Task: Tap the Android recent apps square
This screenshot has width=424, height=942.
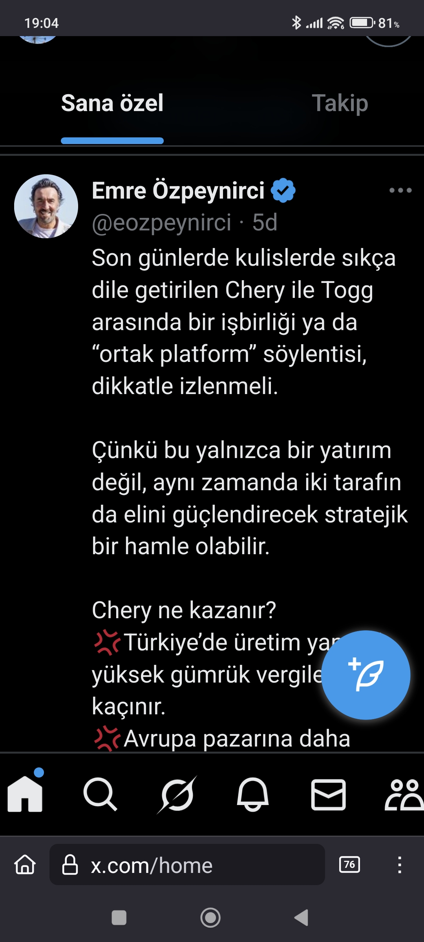Action: [x=119, y=918]
